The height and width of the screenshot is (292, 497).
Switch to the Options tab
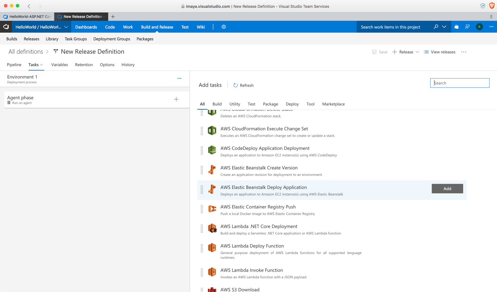pyautogui.click(x=107, y=65)
